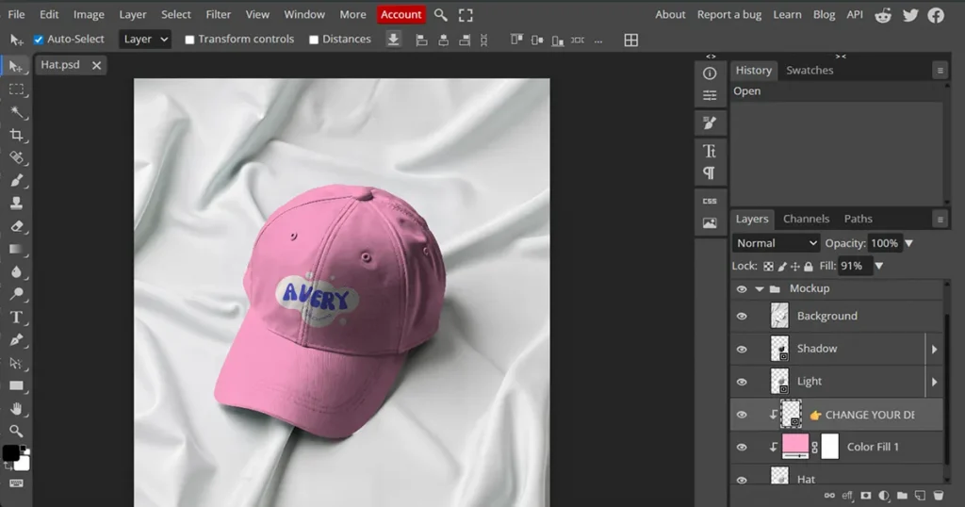Open layer effects 'eff' icon

click(x=847, y=496)
